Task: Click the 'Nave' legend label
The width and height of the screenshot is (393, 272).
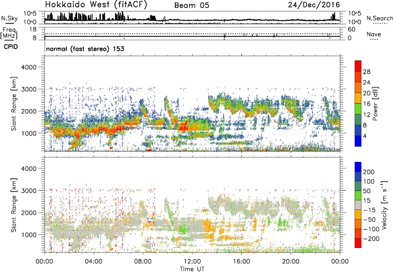Action: [374, 34]
